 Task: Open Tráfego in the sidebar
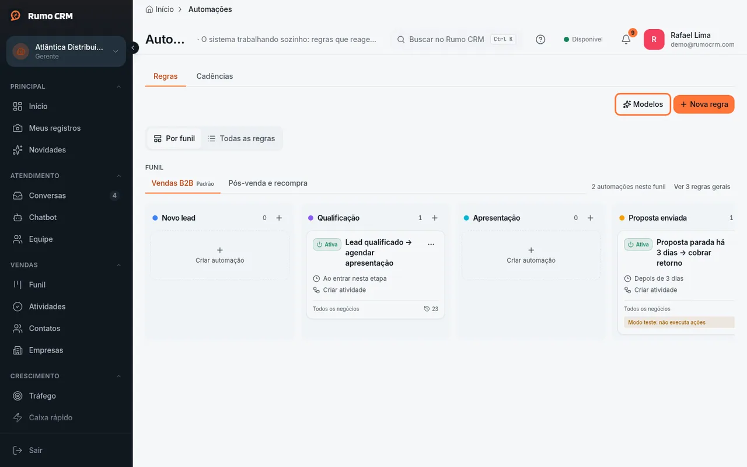pyautogui.click(x=67, y=396)
